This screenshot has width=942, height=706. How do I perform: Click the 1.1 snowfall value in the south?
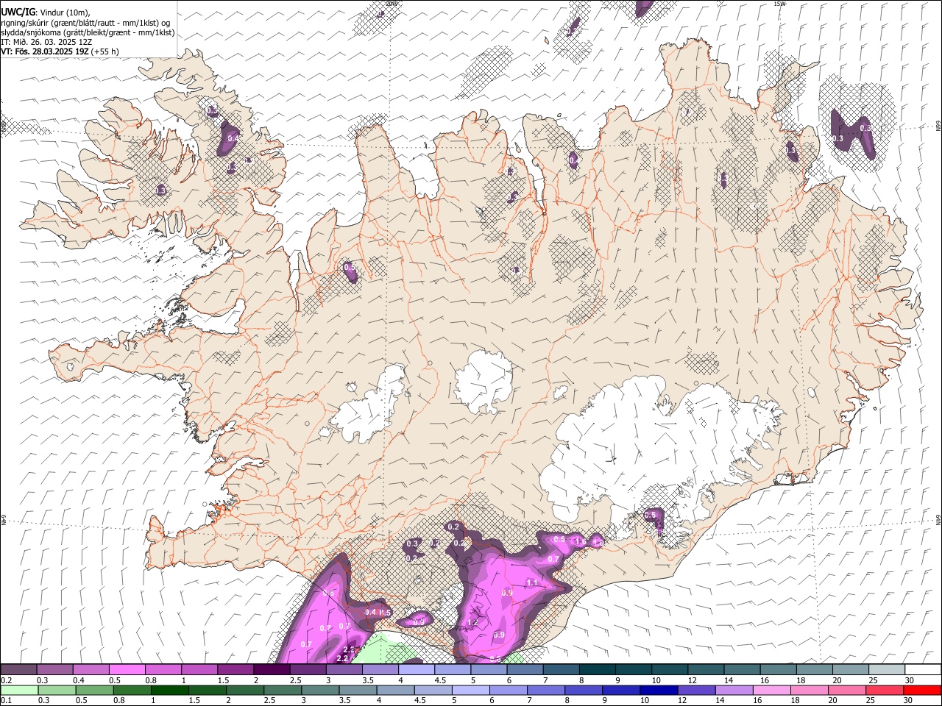click(532, 582)
